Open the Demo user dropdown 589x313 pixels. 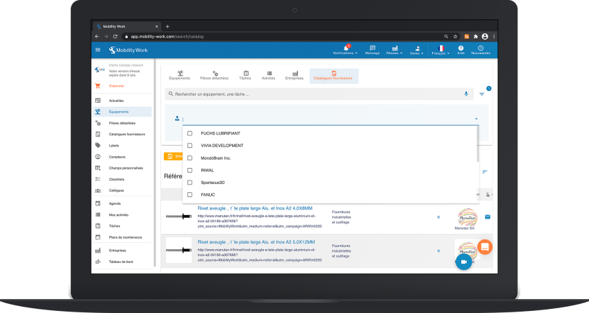tap(417, 50)
